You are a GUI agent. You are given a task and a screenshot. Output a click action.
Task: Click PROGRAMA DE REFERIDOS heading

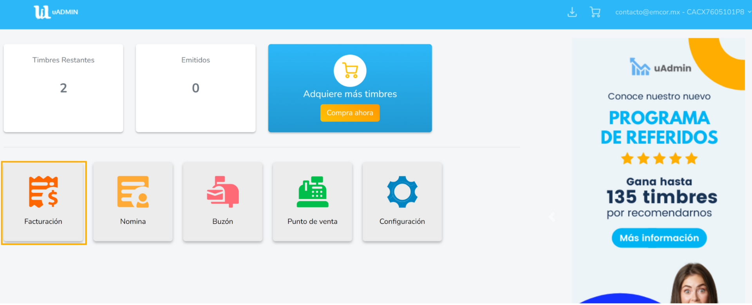tap(659, 128)
